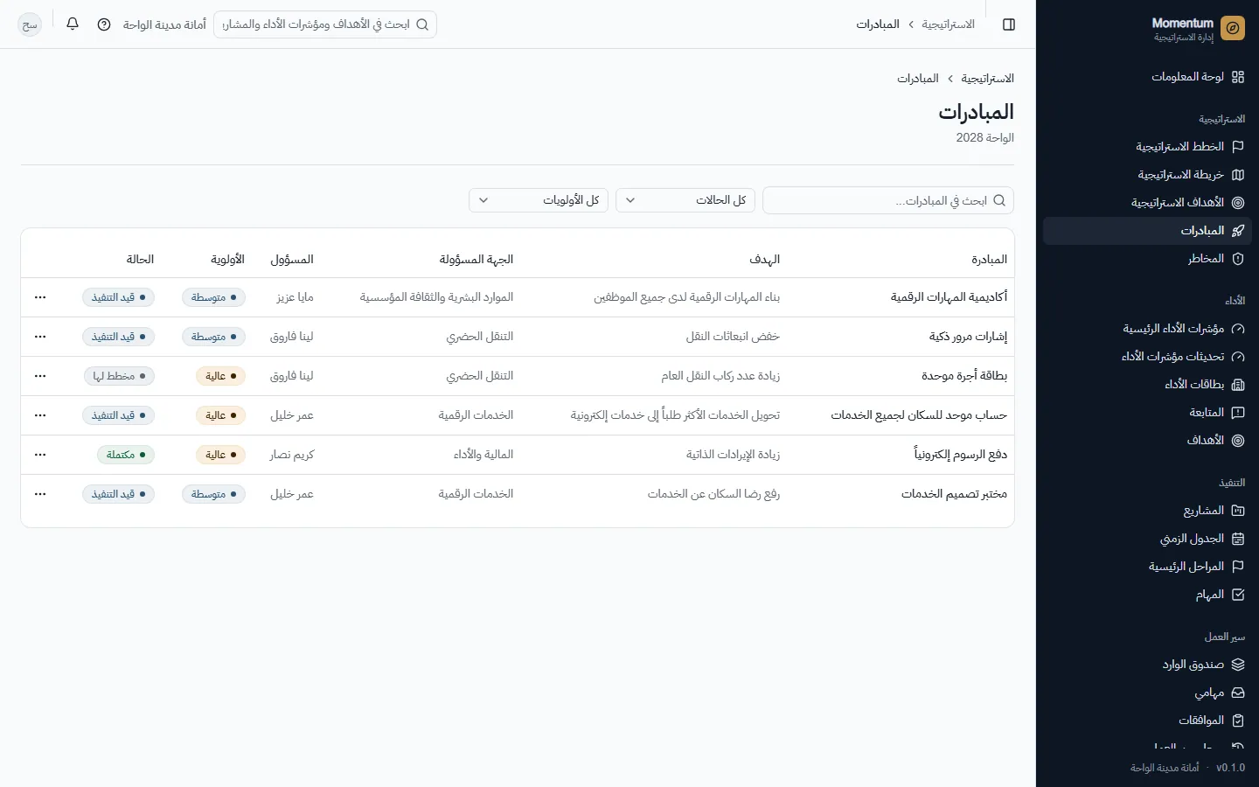Open row actions for بطاقة أجرة موحدة
This screenshot has width=1259, height=787.
pyautogui.click(x=40, y=376)
